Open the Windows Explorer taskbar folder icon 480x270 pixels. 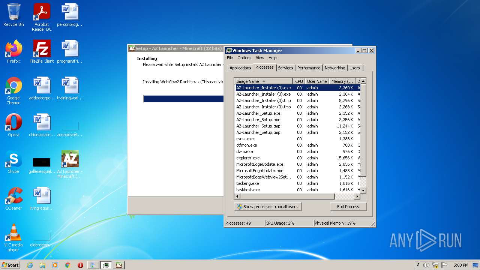[42, 265]
